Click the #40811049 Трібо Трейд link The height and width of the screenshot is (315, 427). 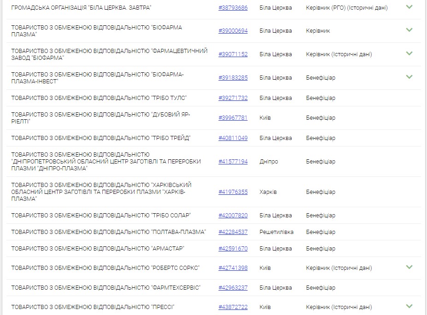[233, 138]
